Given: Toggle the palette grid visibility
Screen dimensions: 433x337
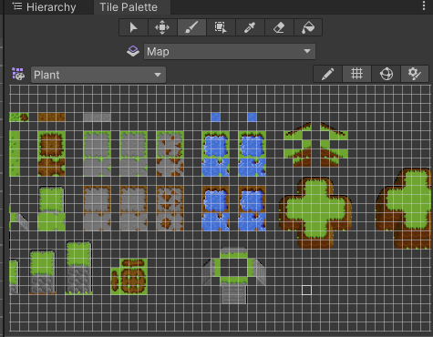Looking at the screenshot, I should [356, 74].
